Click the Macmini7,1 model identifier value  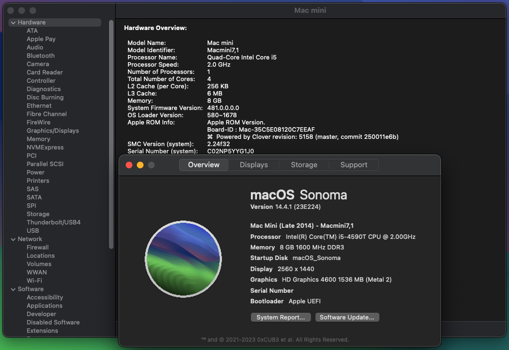point(223,50)
